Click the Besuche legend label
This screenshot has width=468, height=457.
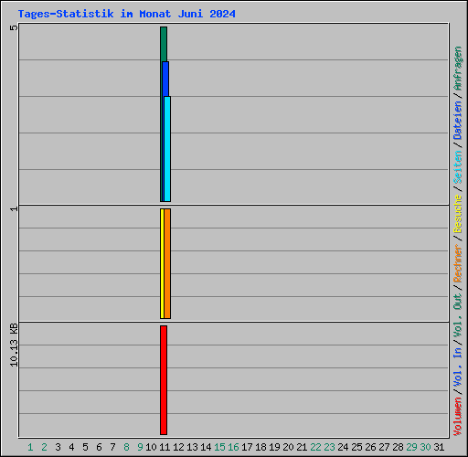pos(458,214)
